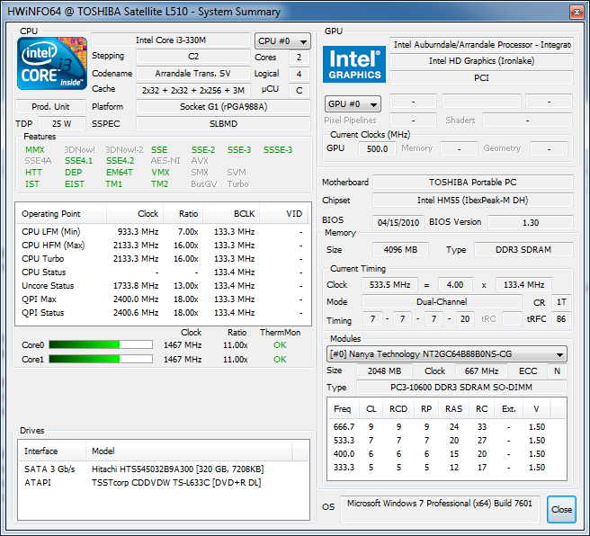Select the 666.7 frequency timing row
The image size is (590, 536).
click(x=447, y=427)
